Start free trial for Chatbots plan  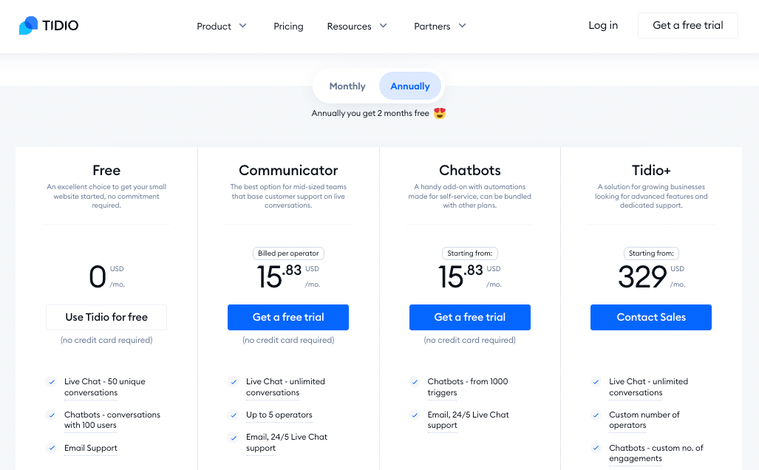pos(469,317)
